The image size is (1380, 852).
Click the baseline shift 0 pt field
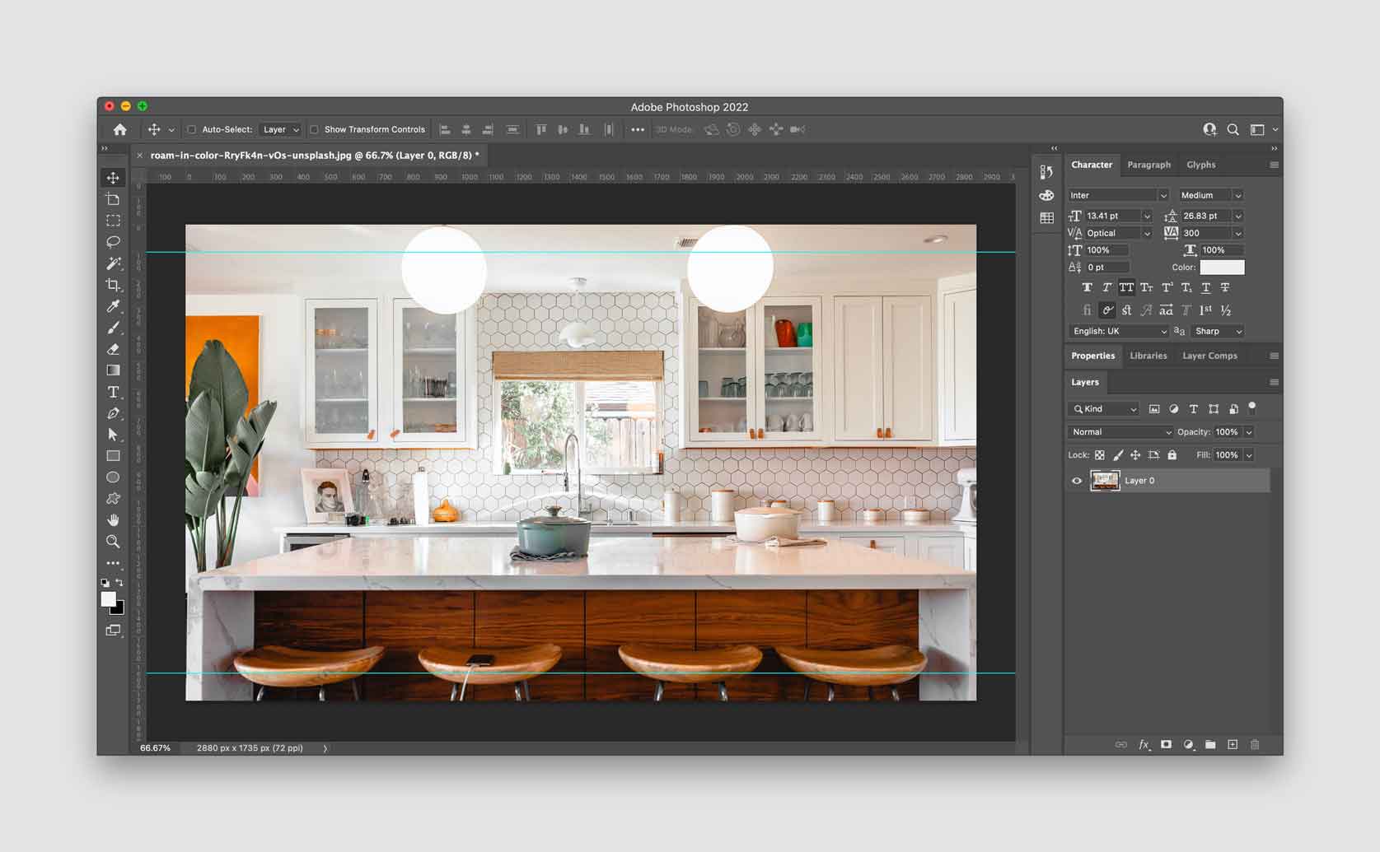1106,268
